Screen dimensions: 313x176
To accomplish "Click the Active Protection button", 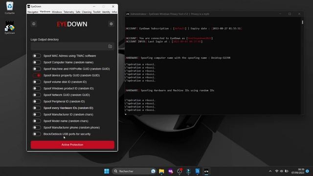I will (72, 145).
